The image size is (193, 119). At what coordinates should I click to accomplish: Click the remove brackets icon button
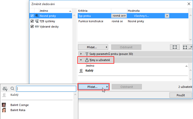187,47
